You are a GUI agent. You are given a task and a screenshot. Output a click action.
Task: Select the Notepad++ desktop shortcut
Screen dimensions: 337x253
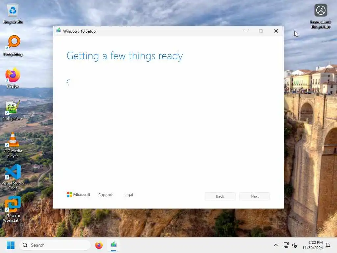[x=13, y=110]
